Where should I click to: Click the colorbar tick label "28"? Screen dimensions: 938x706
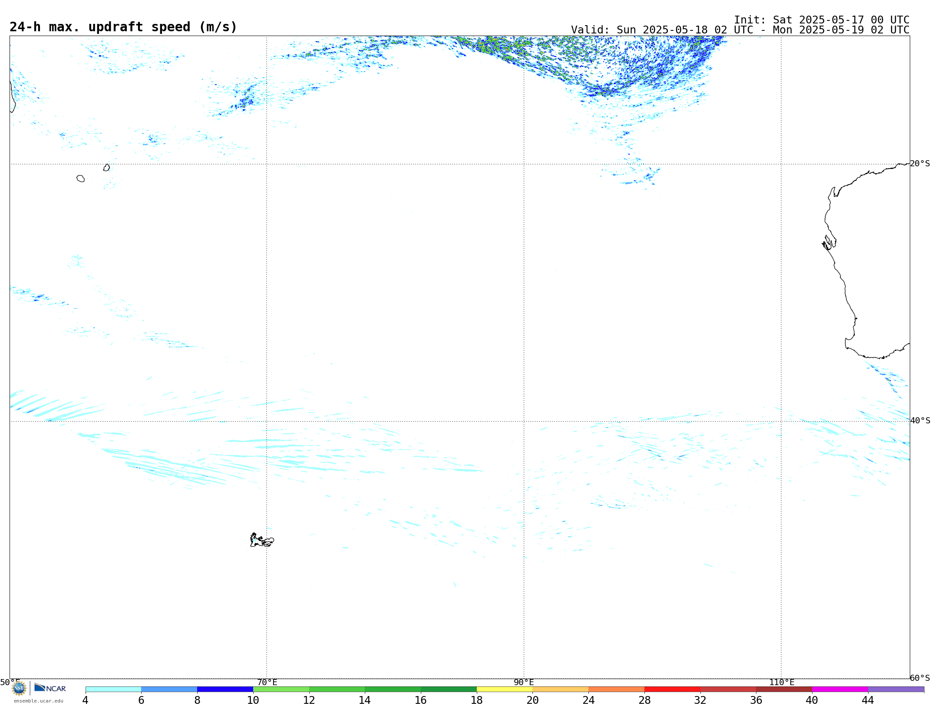pos(644,700)
